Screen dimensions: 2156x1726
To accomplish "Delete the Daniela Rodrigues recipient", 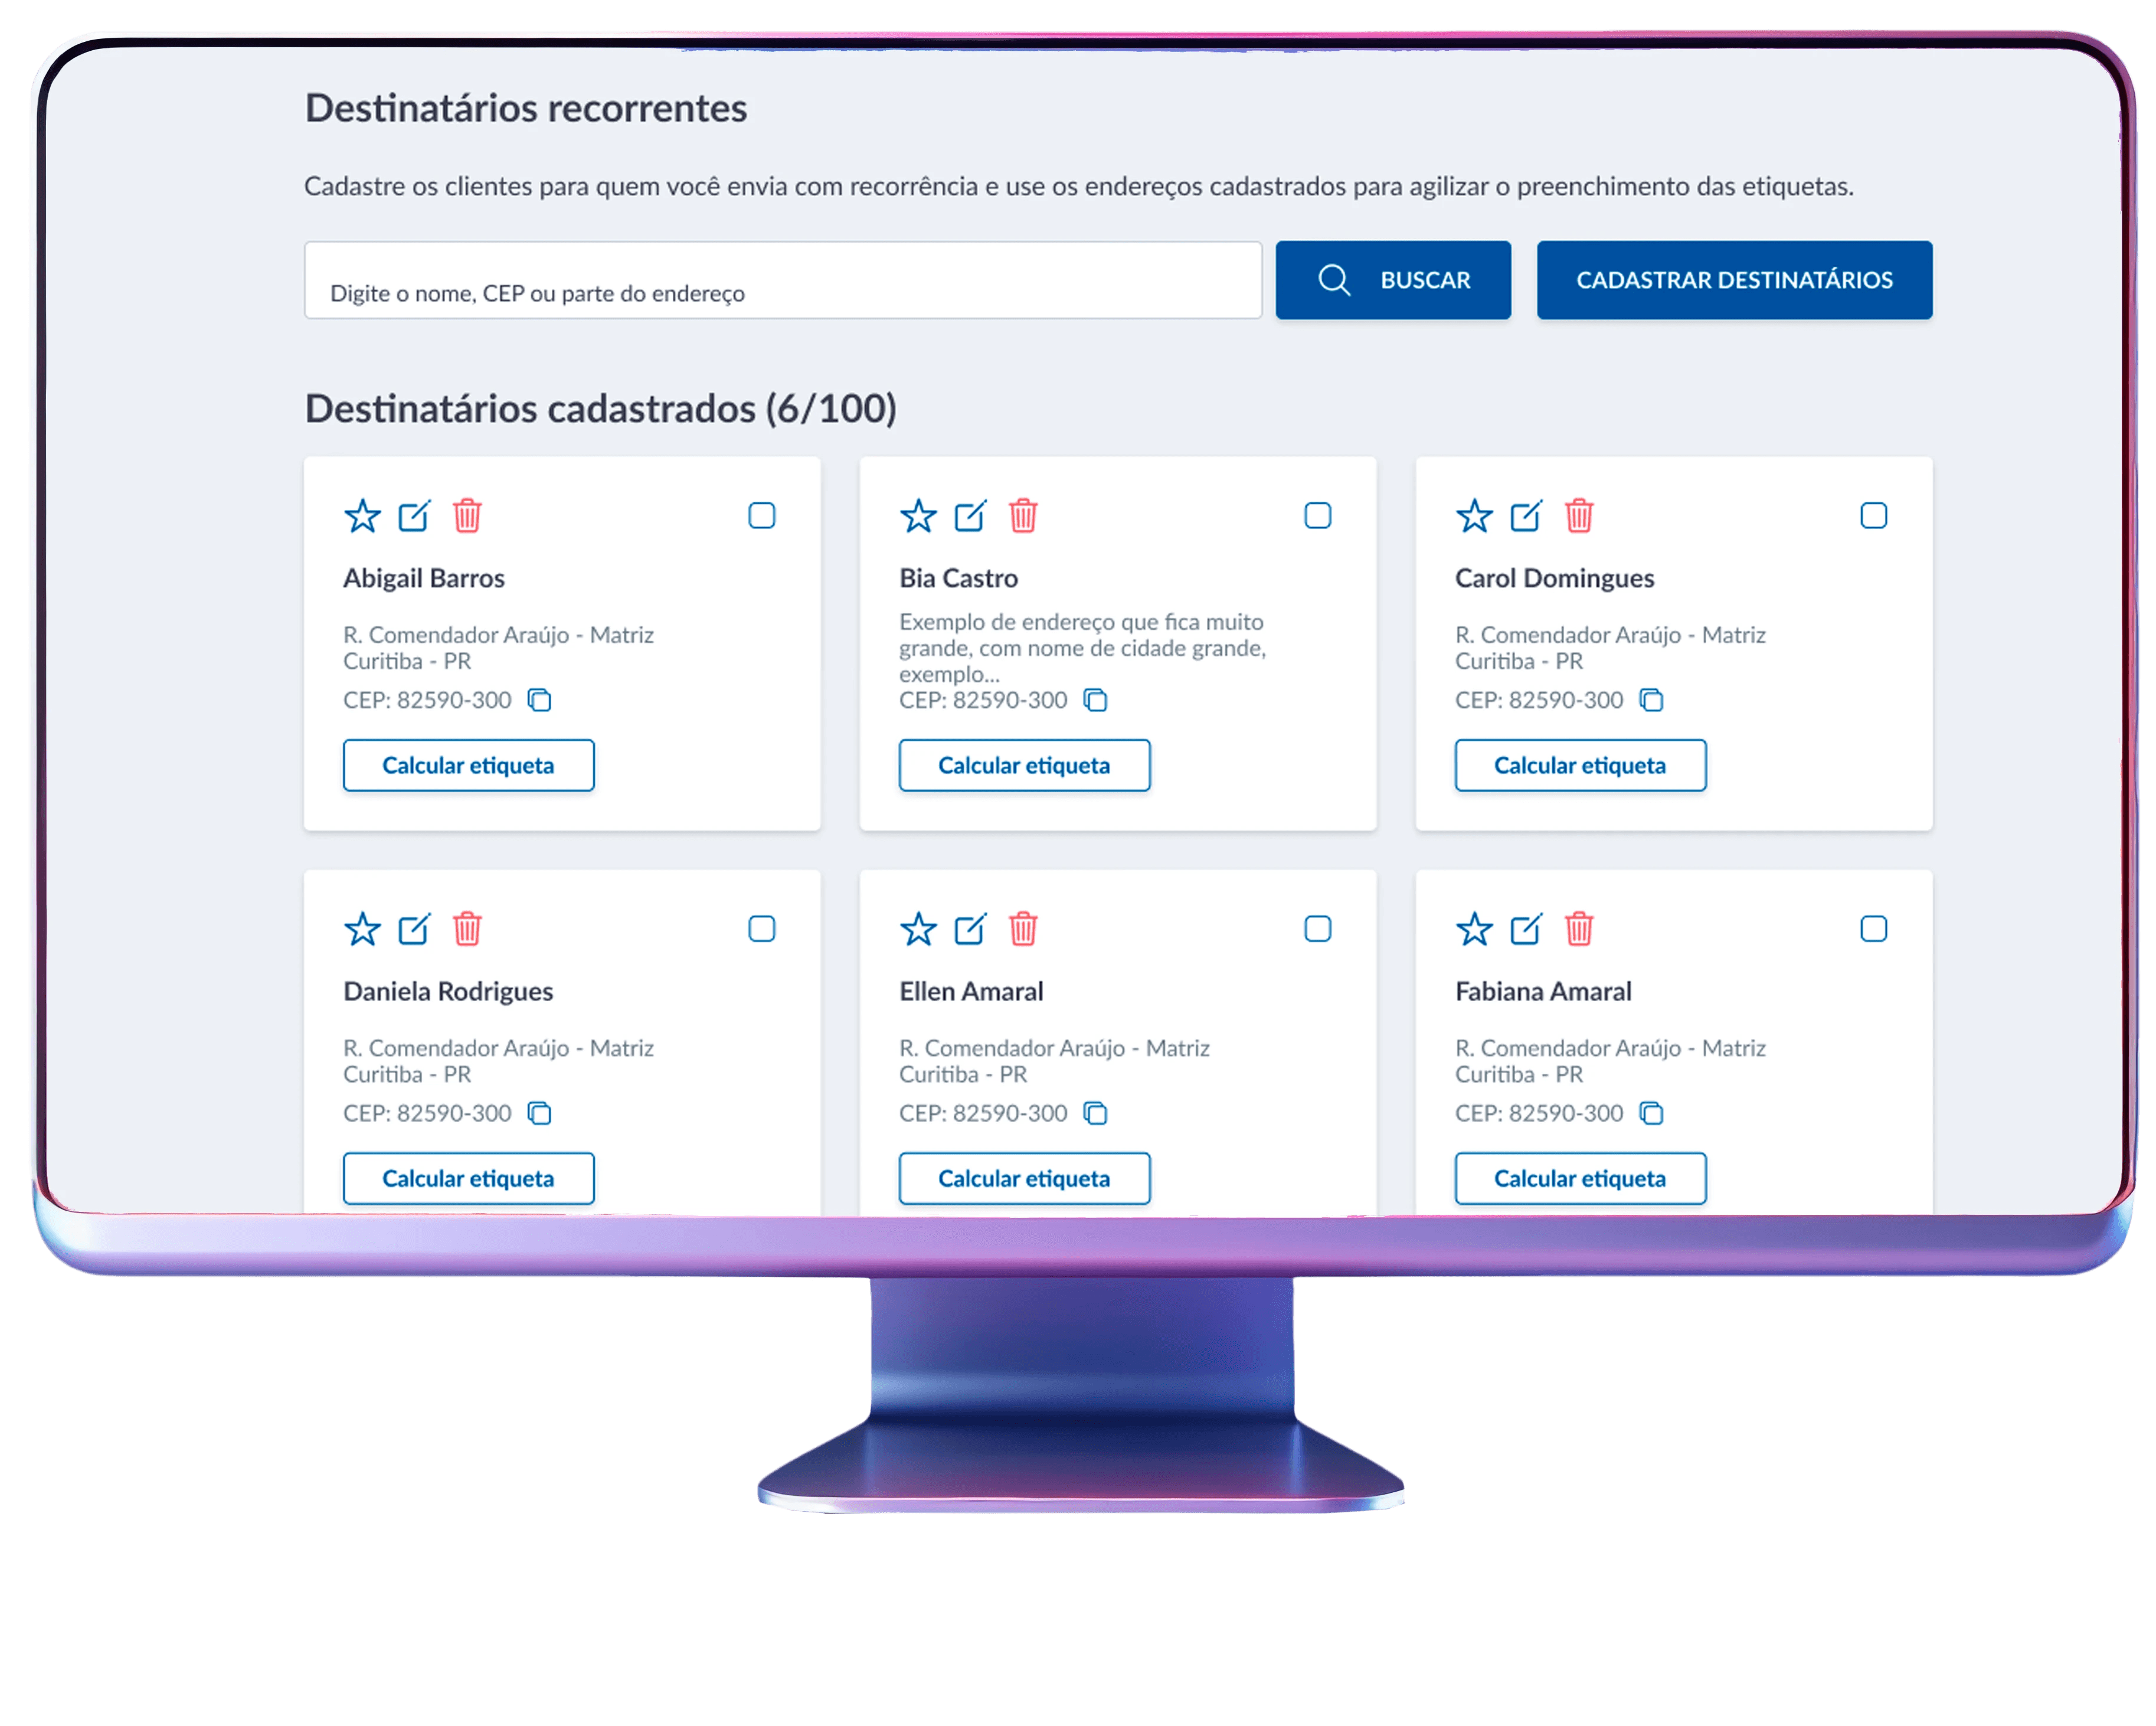I will pyautogui.click(x=467, y=929).
